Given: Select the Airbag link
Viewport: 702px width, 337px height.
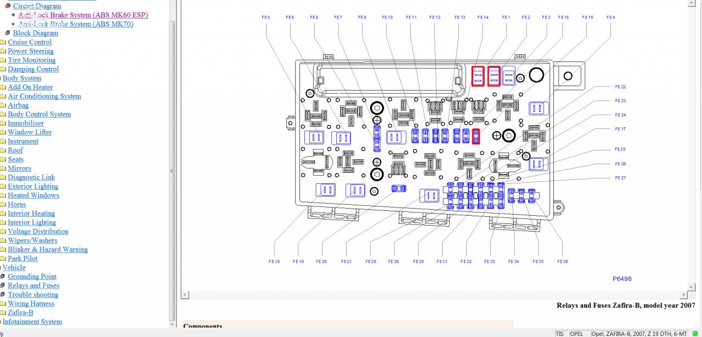Looking at the screenshot, I should coord(18,105).
